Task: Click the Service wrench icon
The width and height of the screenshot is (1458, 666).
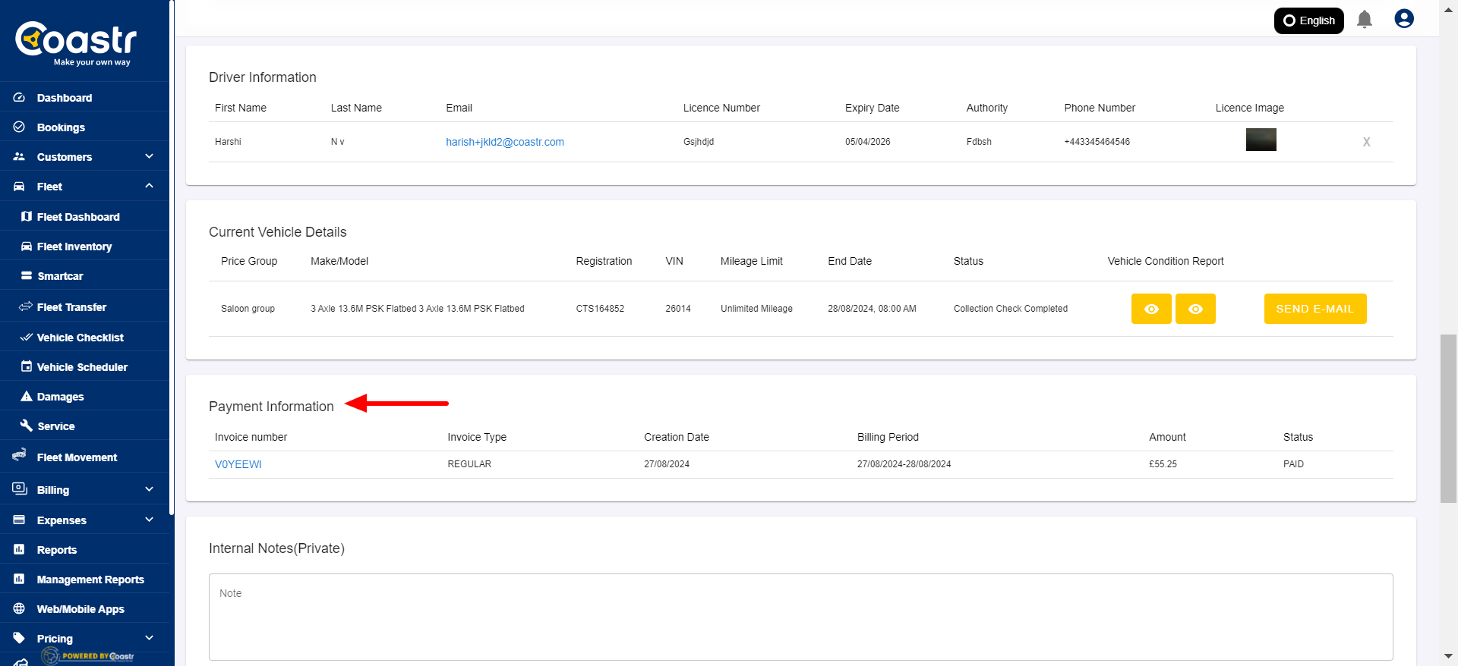Action: [x=27, y=426]
